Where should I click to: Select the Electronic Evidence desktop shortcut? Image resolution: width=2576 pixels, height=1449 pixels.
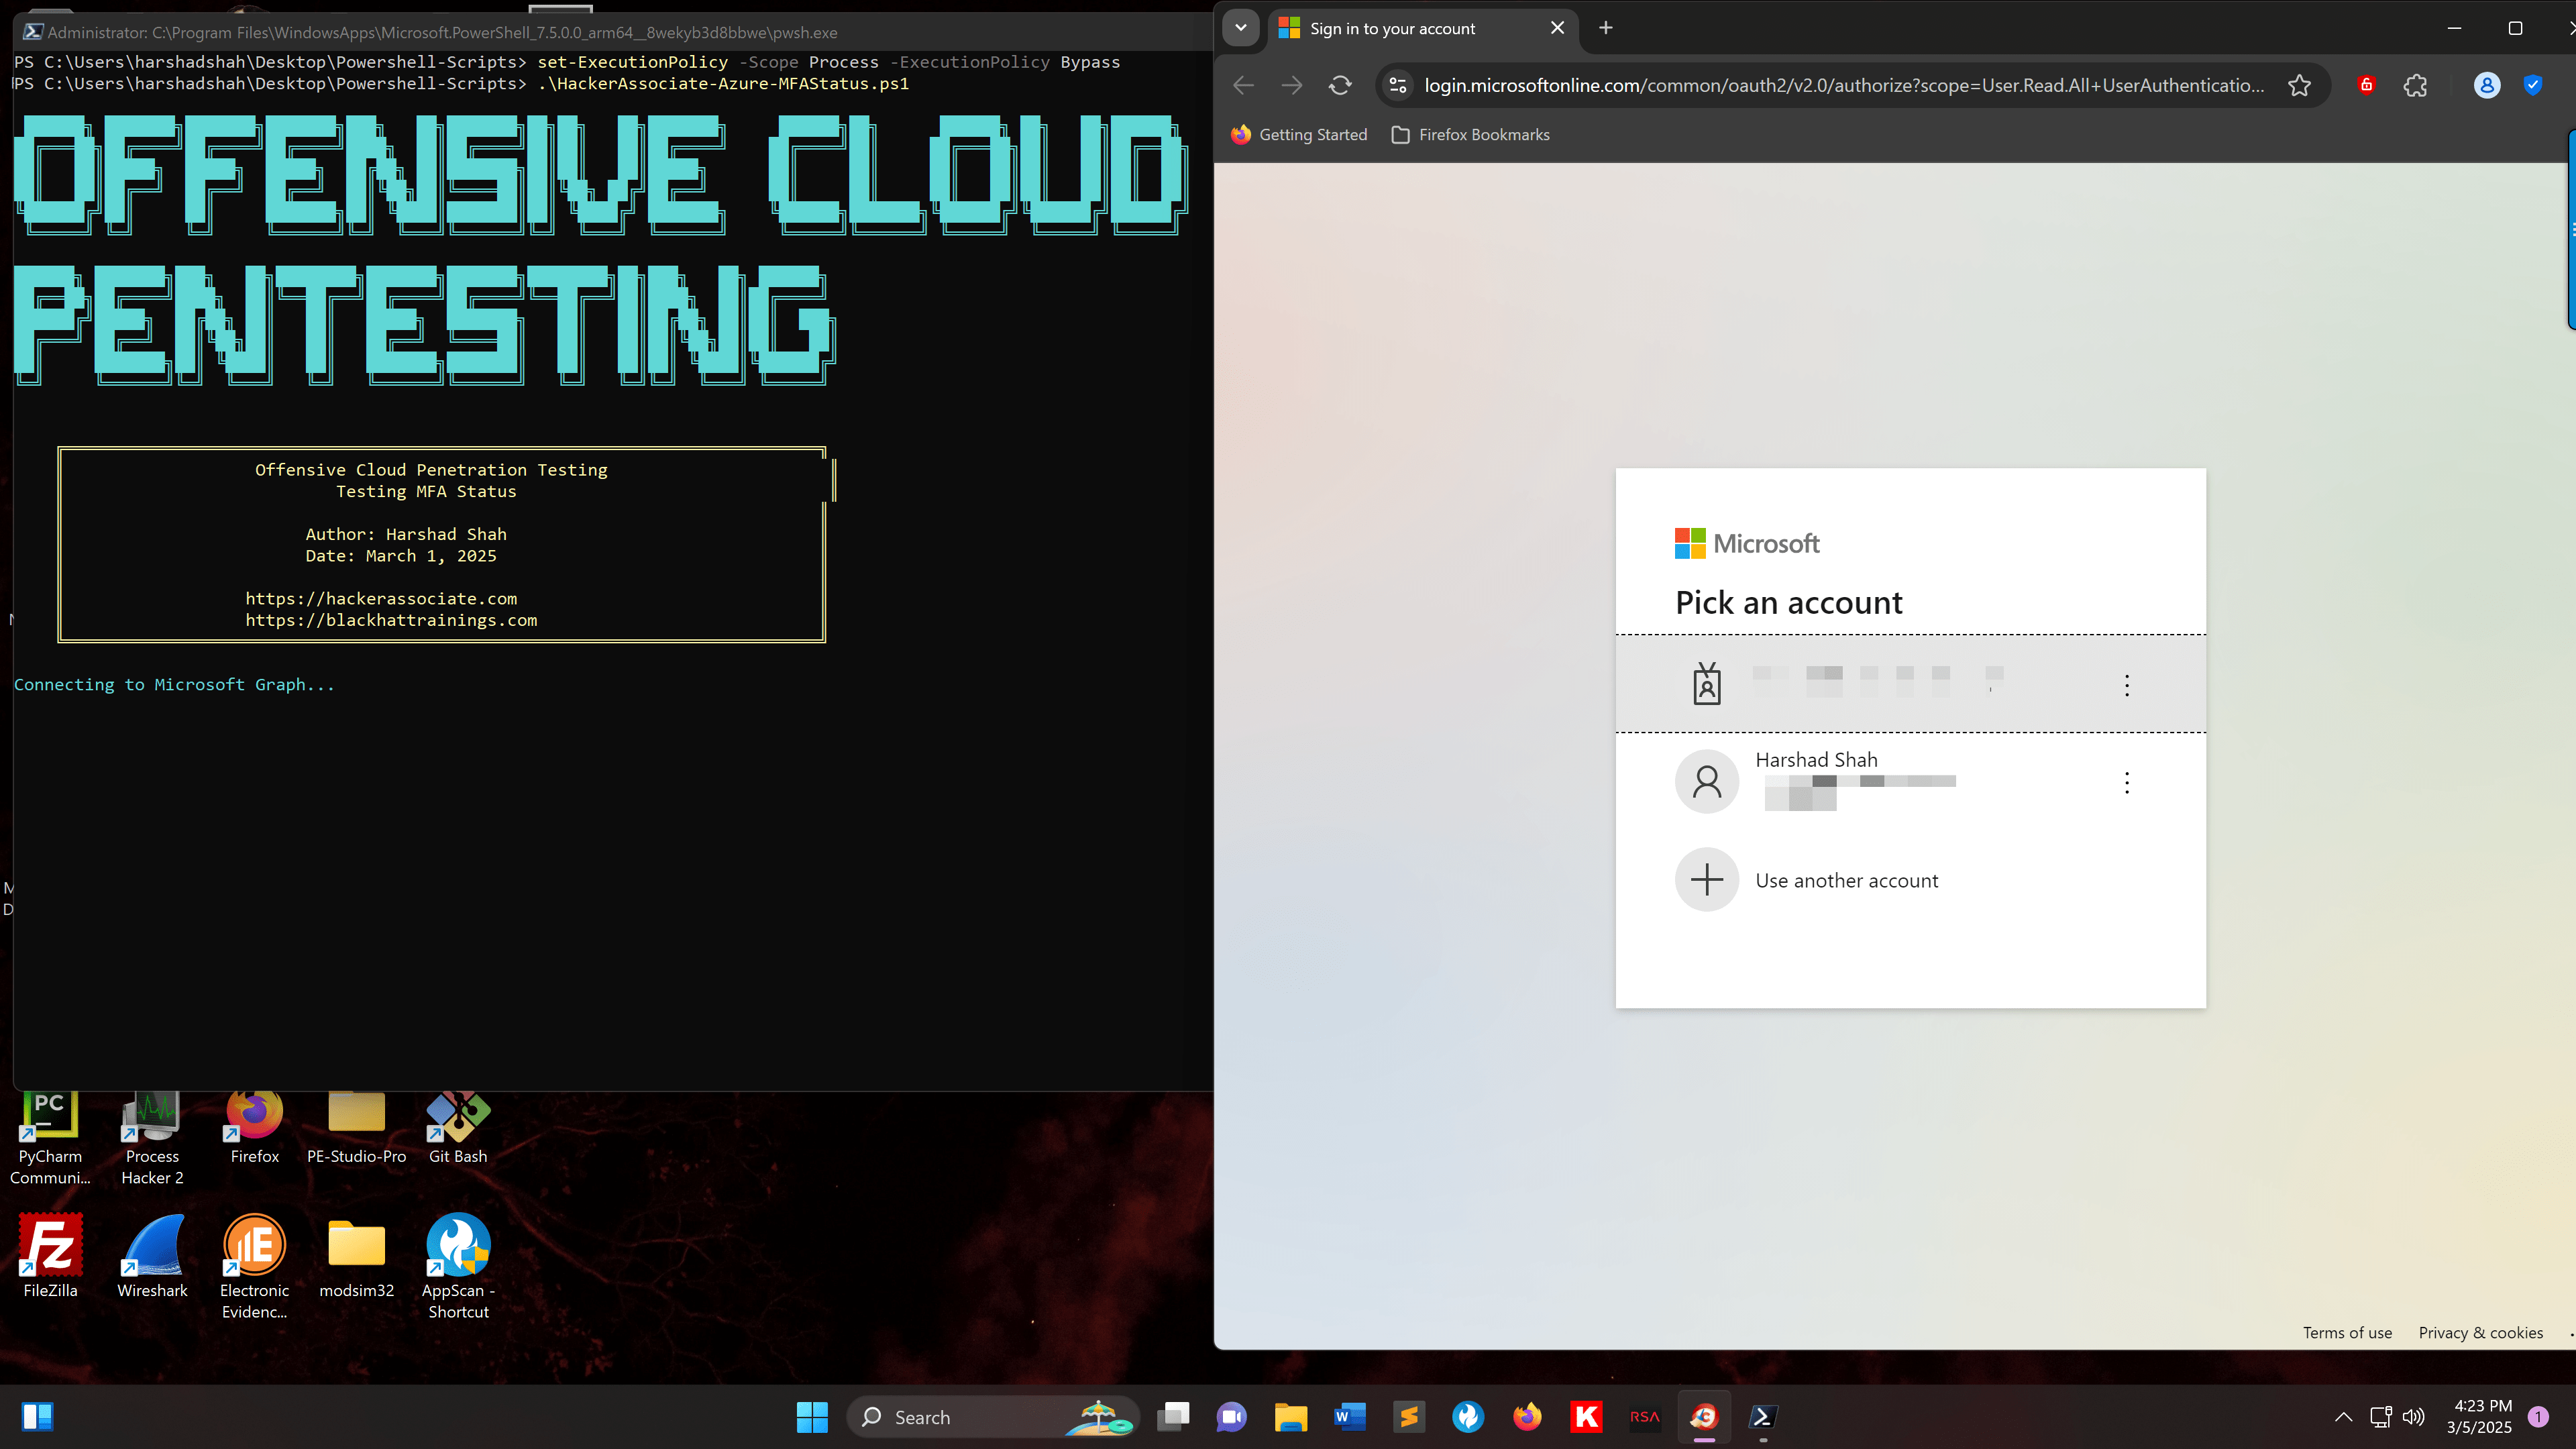coord(255,1267)
